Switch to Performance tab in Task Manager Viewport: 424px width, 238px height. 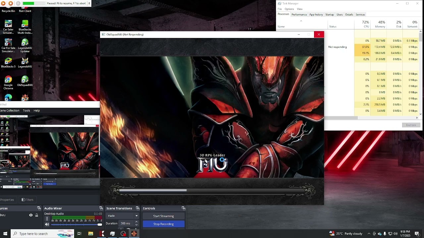299,15
